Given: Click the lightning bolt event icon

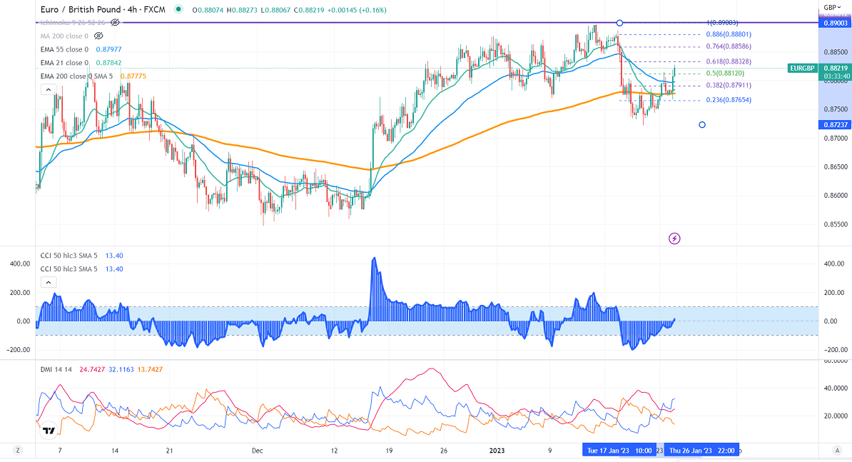Looking at the screenshot, I should pos(674,238).
